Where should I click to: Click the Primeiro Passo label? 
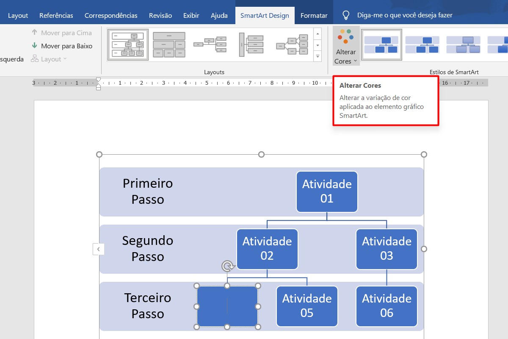(148, 191)
